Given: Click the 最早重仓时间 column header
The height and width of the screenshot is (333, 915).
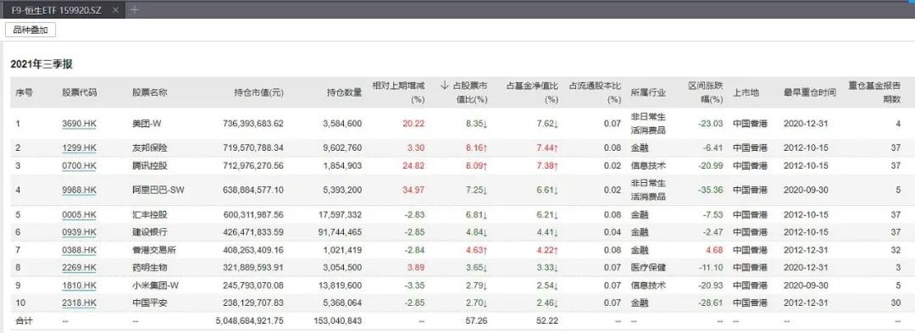Looking at the screenshot, I should [x=810, y=92].
